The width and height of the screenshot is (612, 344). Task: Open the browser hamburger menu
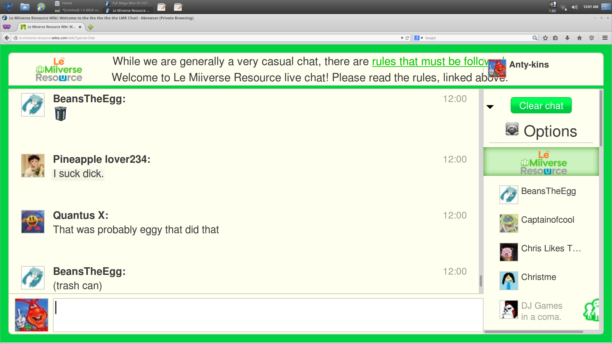click(x=605, y=38)
